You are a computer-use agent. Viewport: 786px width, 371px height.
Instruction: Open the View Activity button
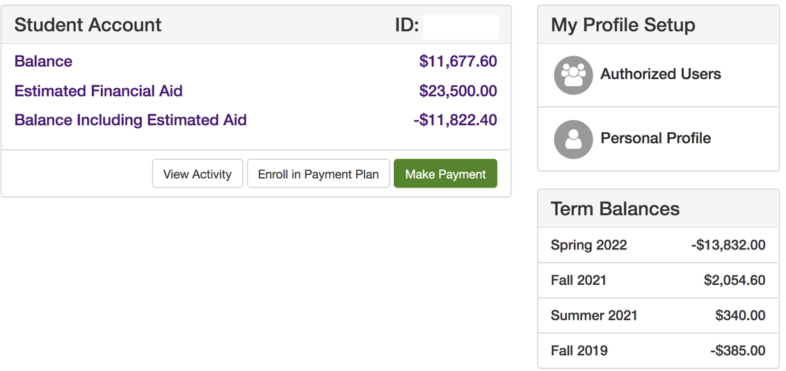pyautogui.click(x=198, y=174)
